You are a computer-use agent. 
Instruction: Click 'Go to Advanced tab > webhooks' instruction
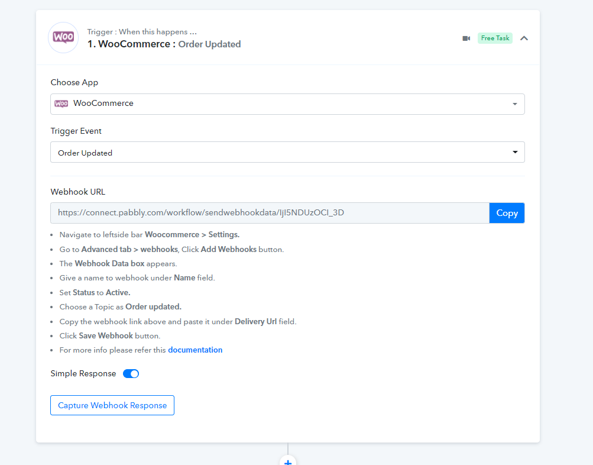tap(171, 249)
